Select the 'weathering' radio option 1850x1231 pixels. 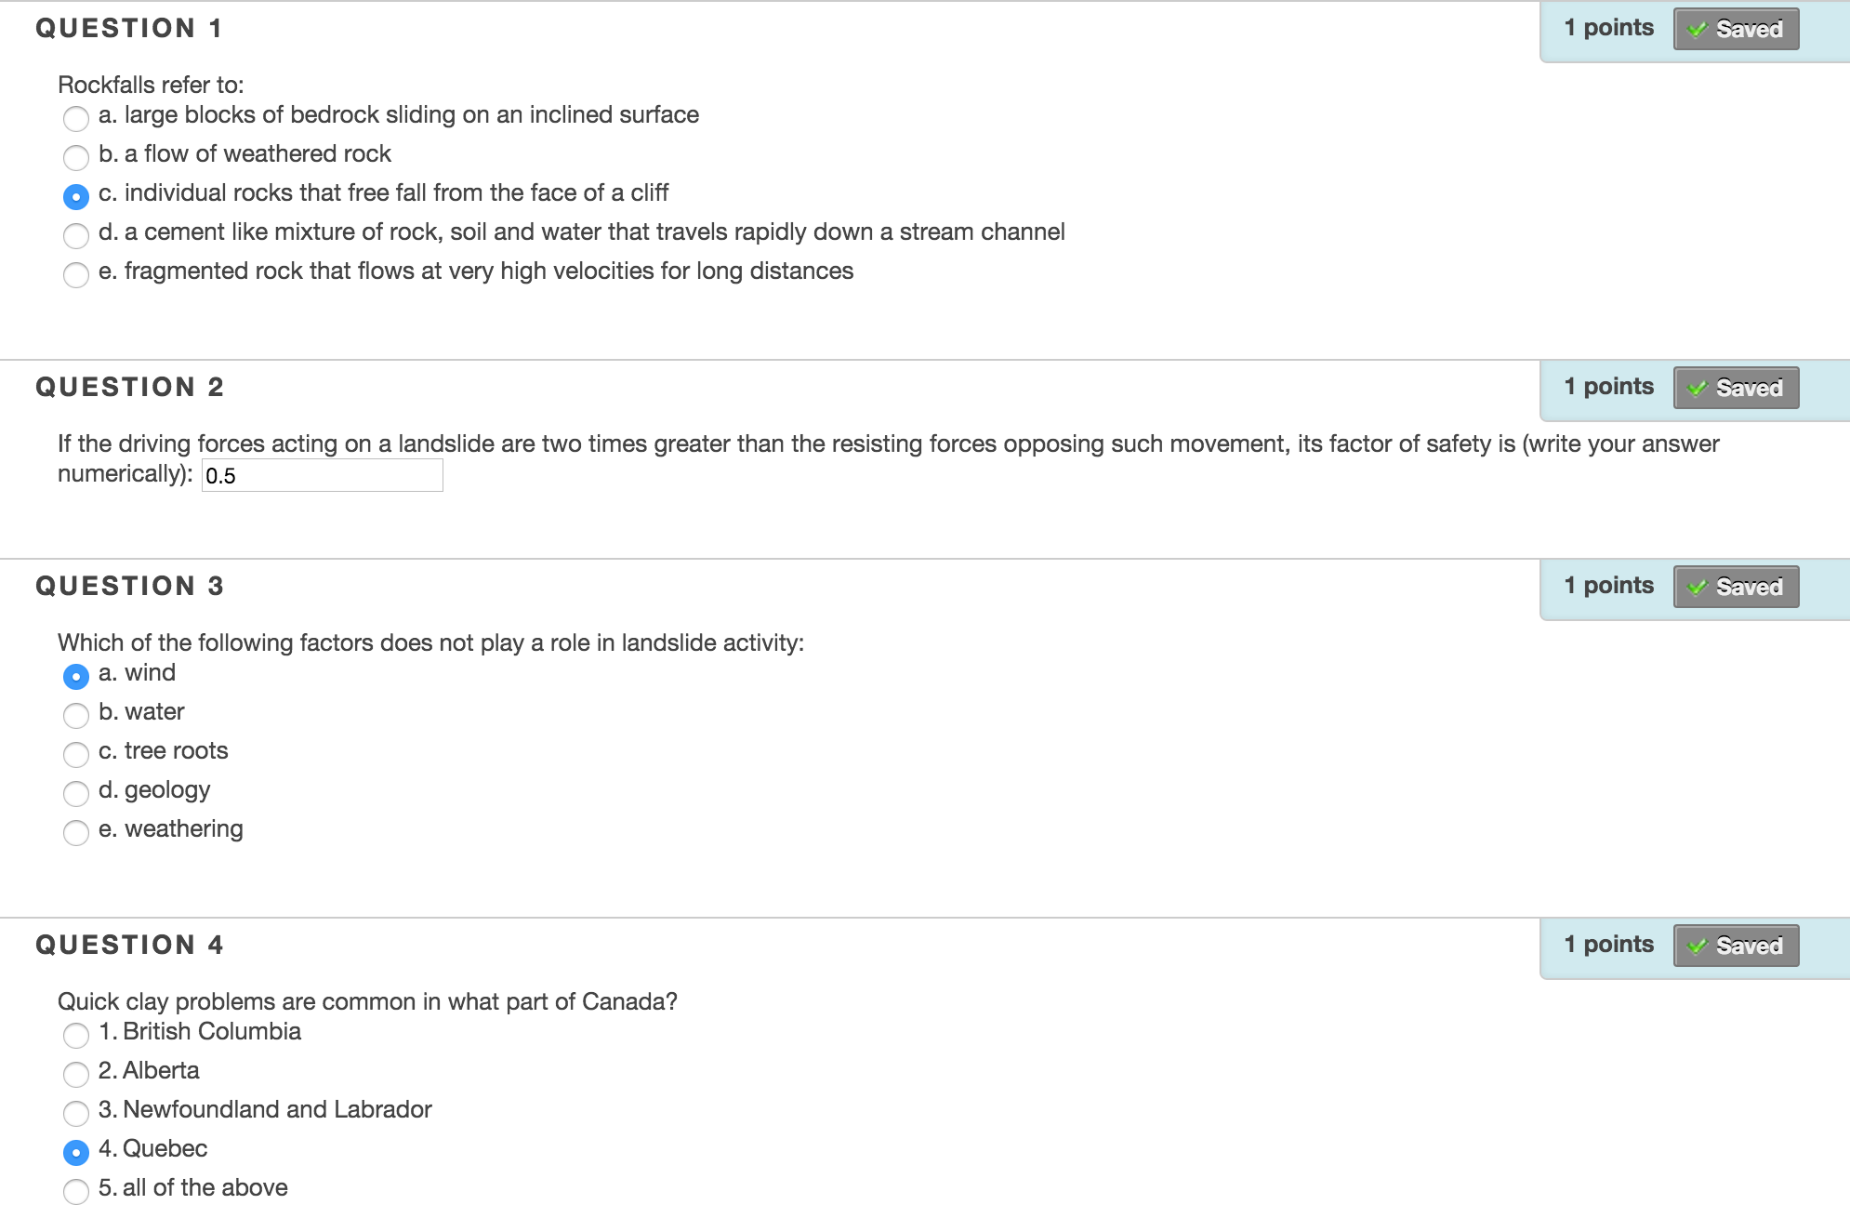point(76,832)
